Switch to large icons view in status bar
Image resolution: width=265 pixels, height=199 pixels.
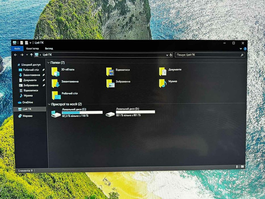[x=242, y=167]
